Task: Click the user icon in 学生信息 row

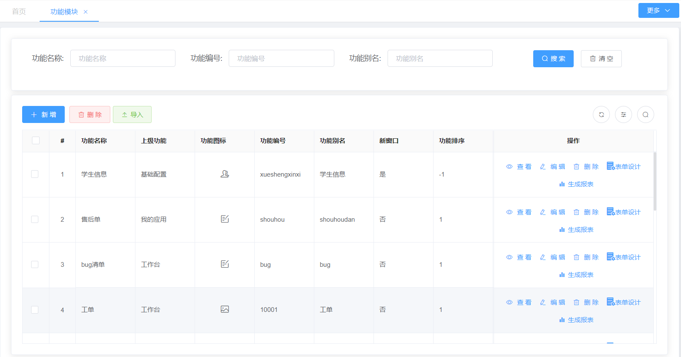Action: (225, 174)
